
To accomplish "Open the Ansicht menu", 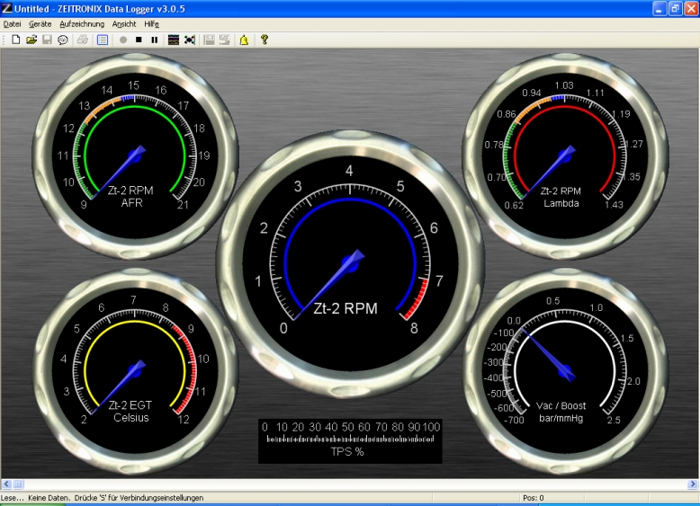I will coord(124,24).
